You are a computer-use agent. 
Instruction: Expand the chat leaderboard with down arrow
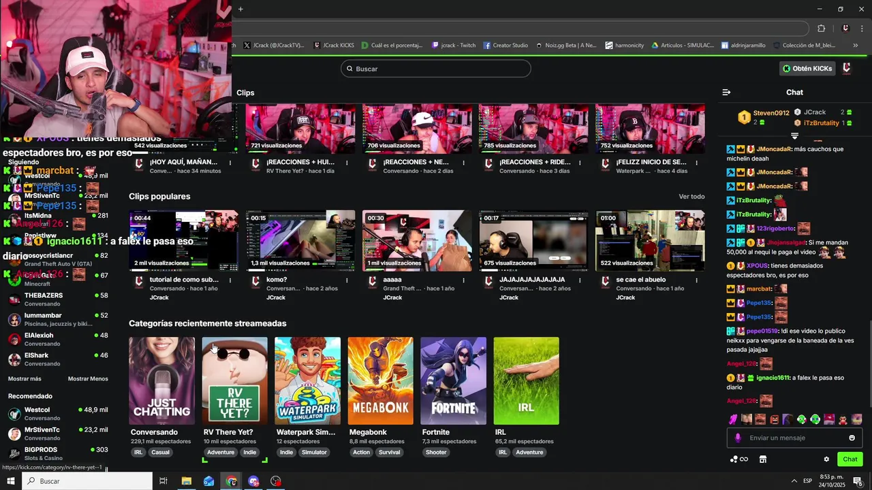794,136
